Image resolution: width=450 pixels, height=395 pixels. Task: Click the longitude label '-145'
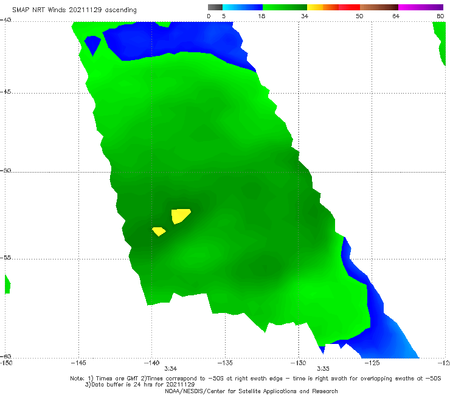pyautogui.click(x=78, y=363)
